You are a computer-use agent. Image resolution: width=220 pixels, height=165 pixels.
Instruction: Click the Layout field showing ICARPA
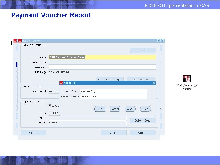(54, 113)
